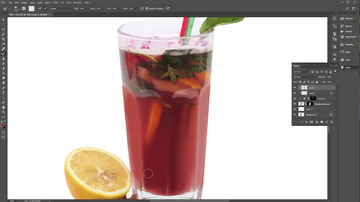Open the Filter menu

56,3
